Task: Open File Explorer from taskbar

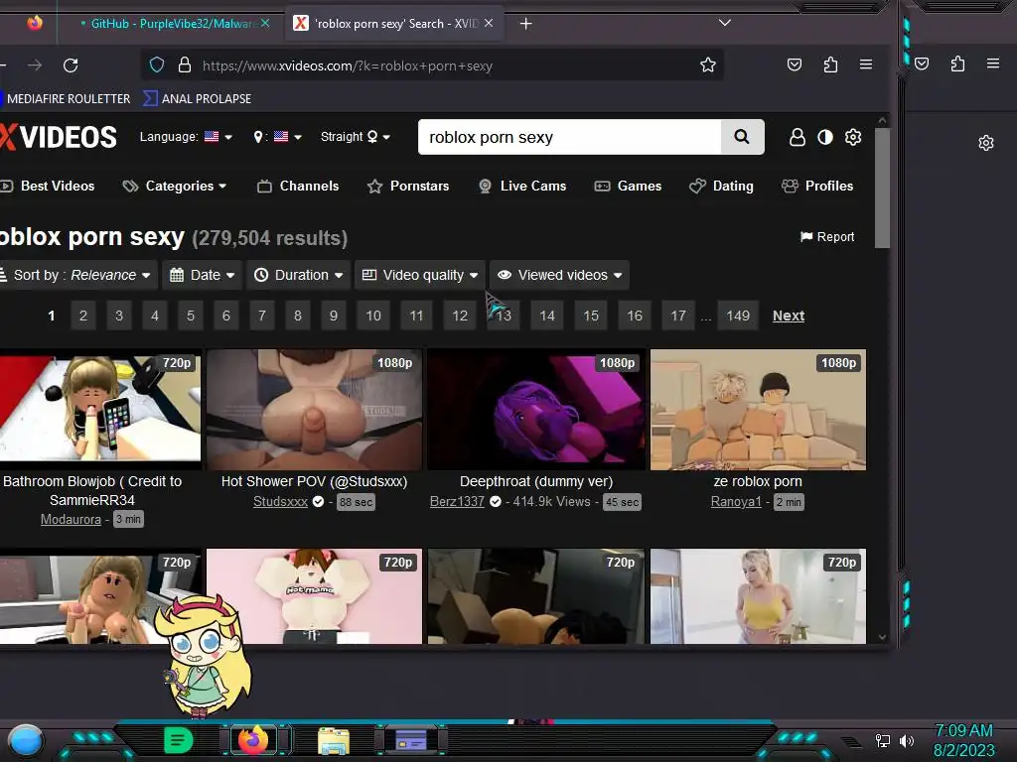Action: coord(334,740)
